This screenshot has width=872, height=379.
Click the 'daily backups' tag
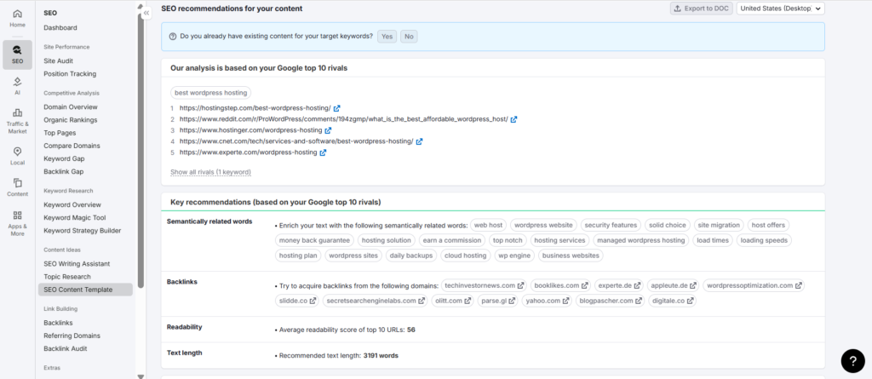click(x=411, y=256)
